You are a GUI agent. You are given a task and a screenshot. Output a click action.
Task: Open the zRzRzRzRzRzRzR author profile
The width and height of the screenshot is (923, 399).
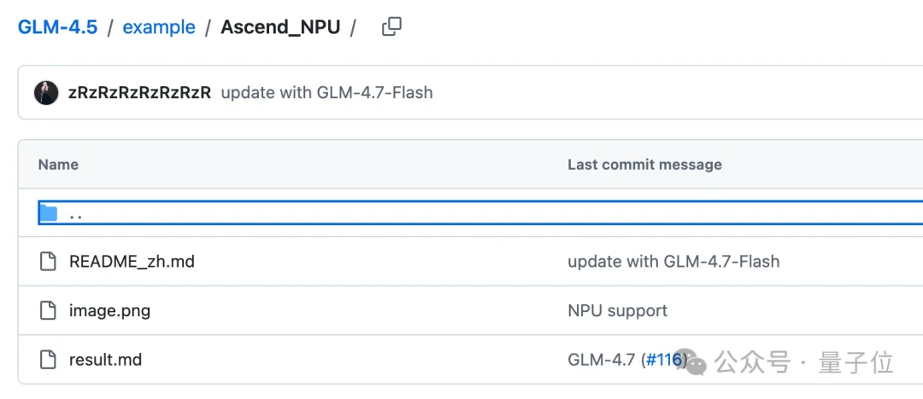pyautogui.click(x=139, y=93)
